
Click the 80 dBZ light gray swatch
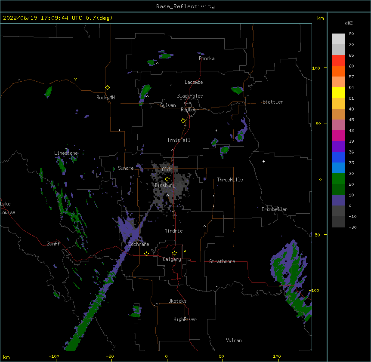coord(338,39)
